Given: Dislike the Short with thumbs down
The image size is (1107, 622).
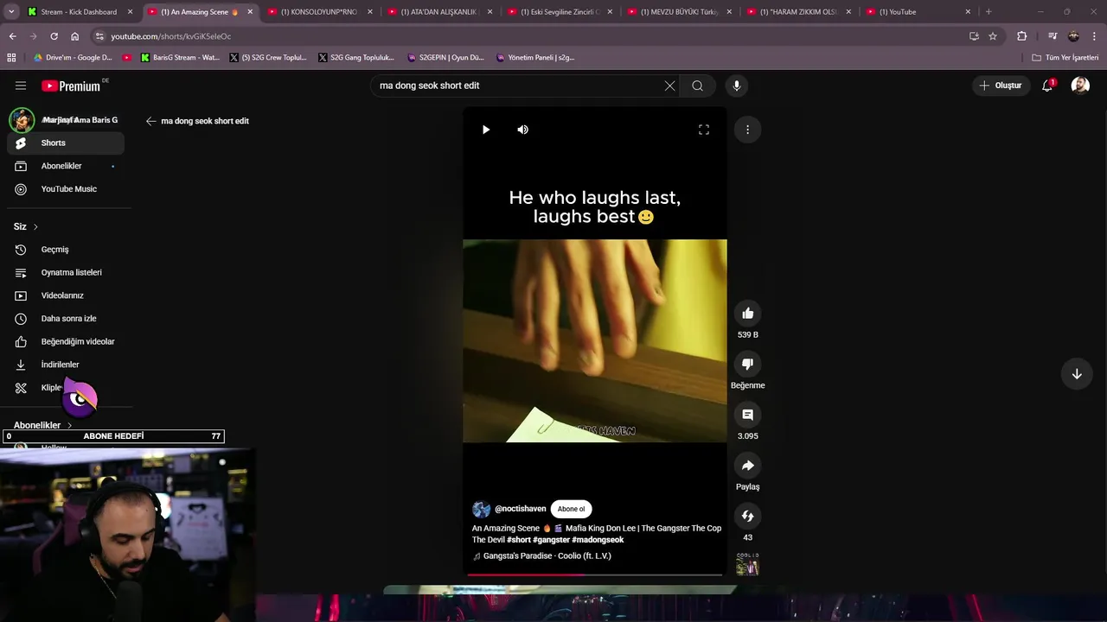Looking at the screenshot, I should point(748,365).
